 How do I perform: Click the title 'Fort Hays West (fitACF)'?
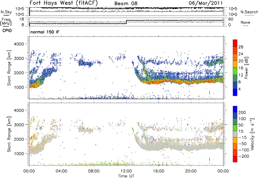click(64, 3)
